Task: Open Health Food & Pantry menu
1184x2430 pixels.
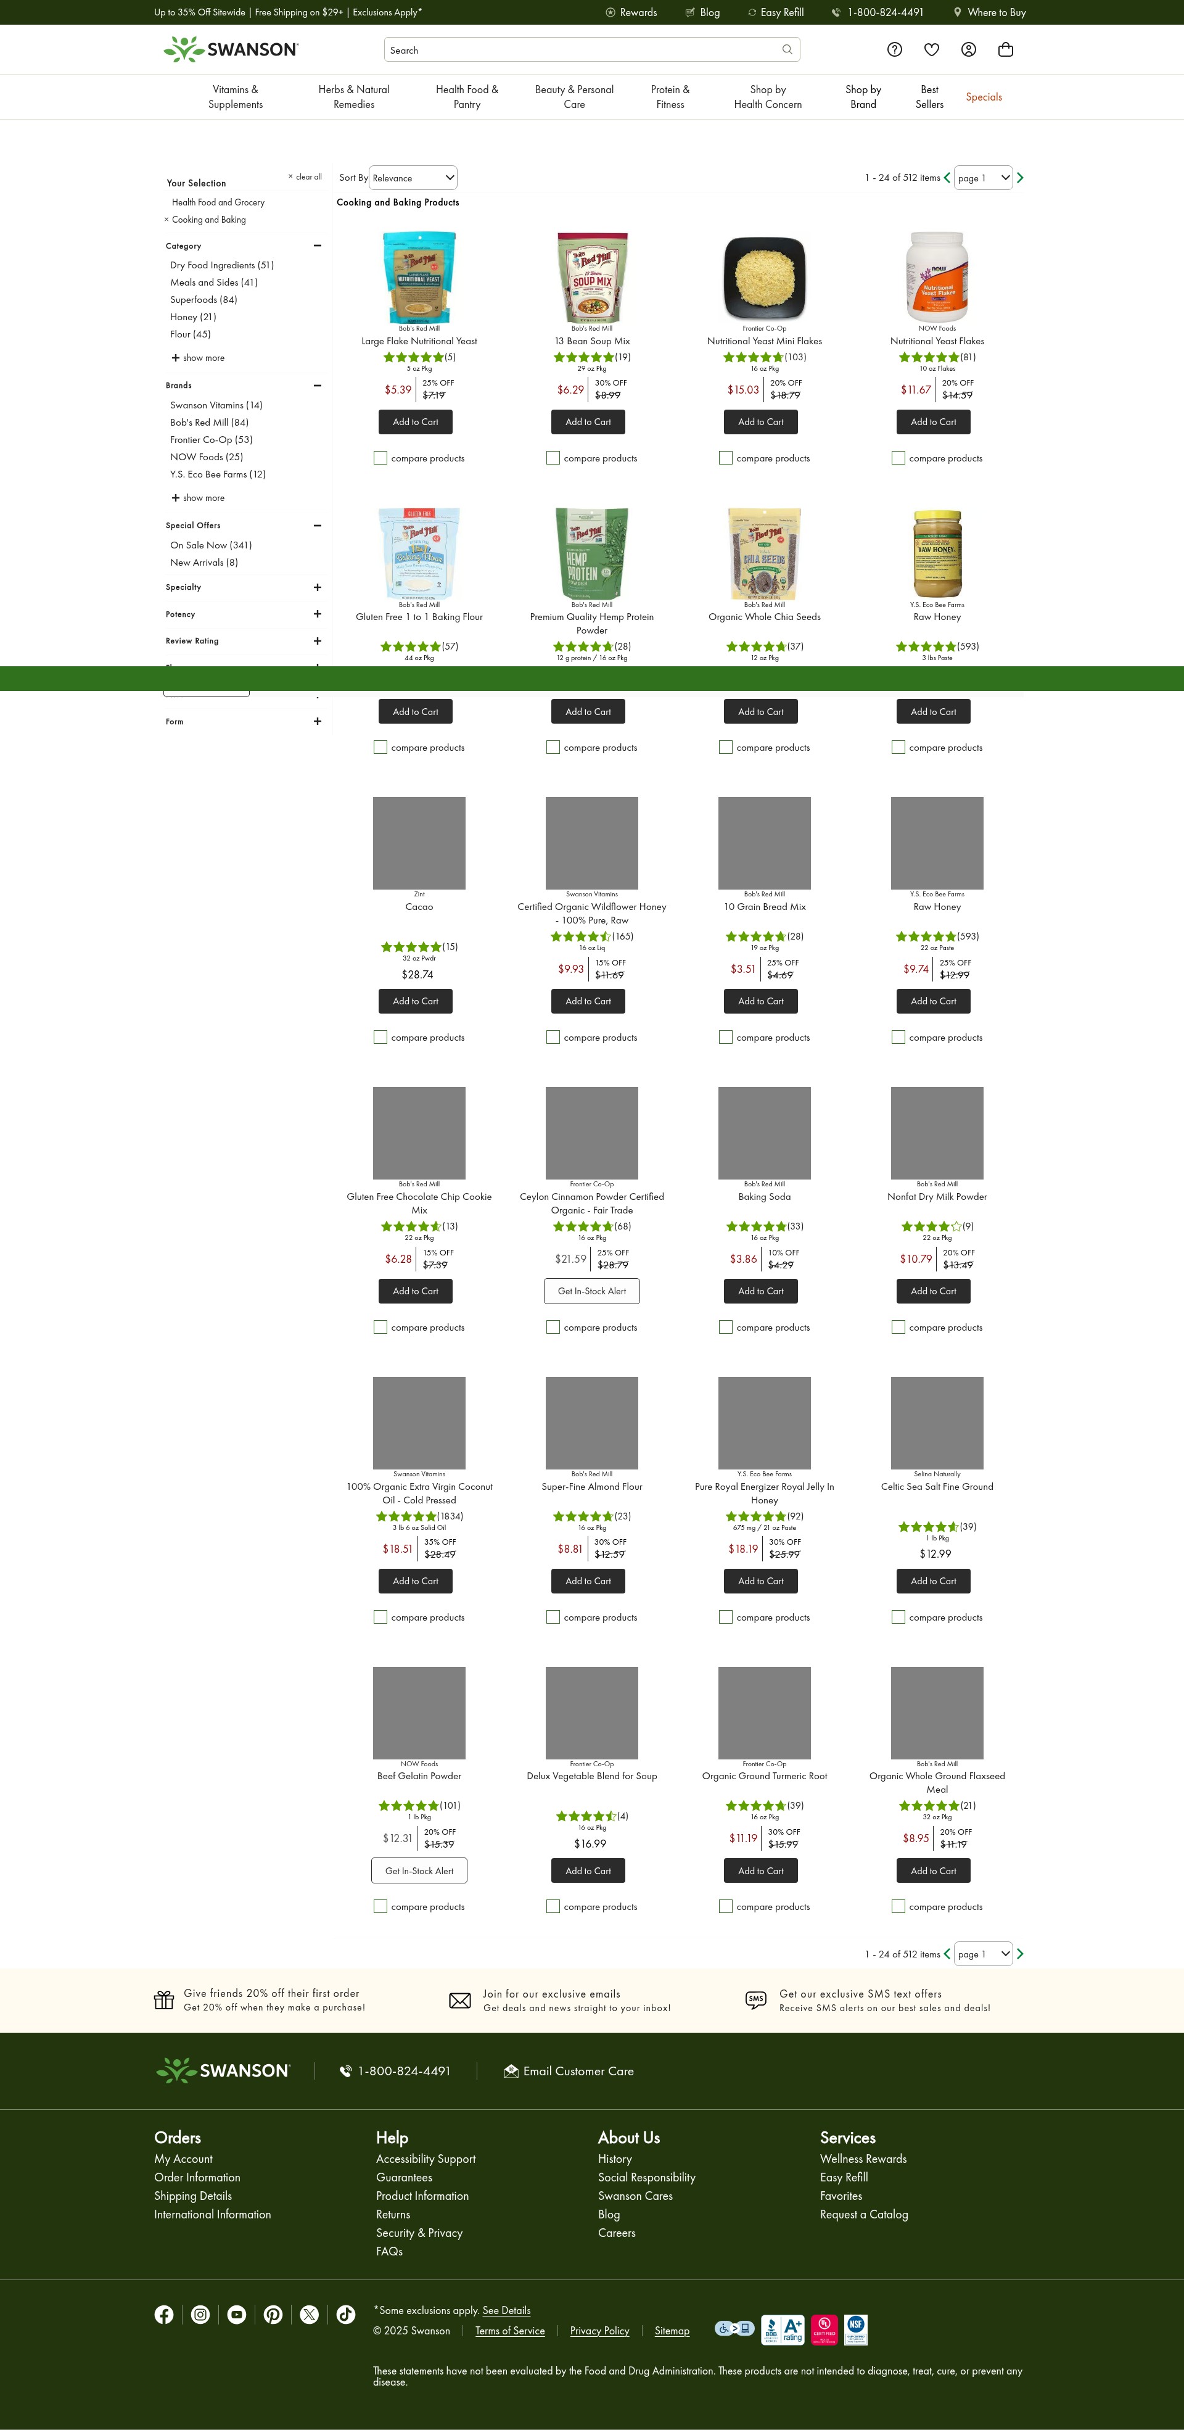Action: 467,97
